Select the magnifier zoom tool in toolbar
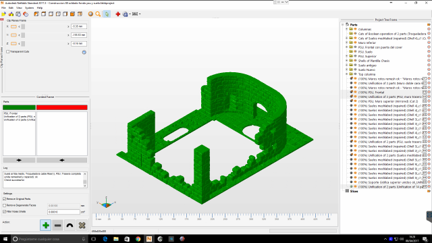Viewport: 432px width, 243px height. [98, 14]
